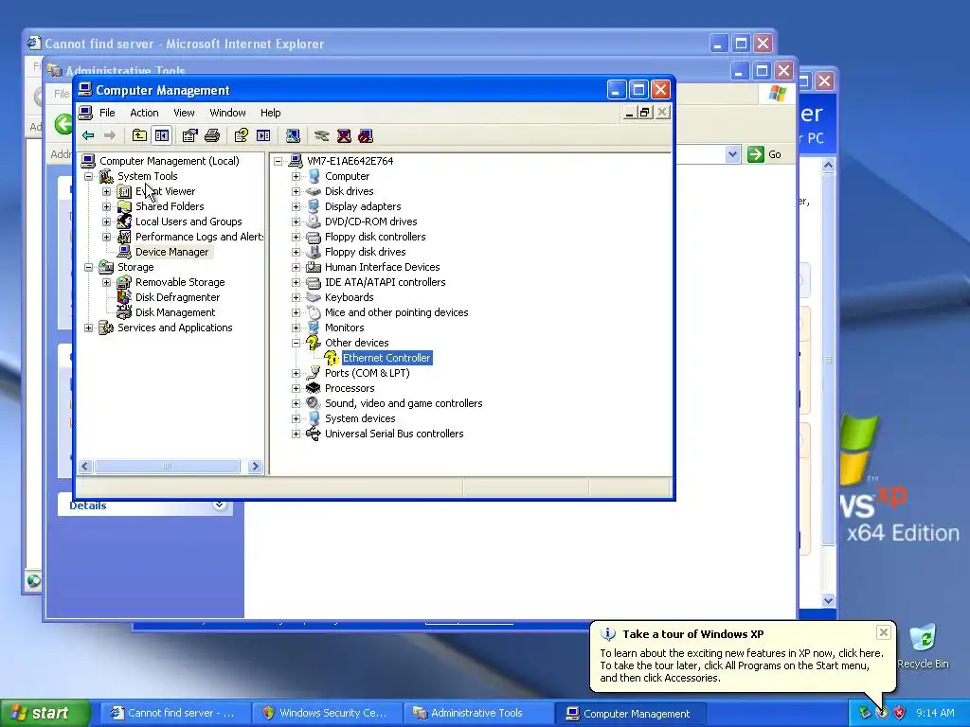Expand the Removable Storage node

tap(106, 282)
